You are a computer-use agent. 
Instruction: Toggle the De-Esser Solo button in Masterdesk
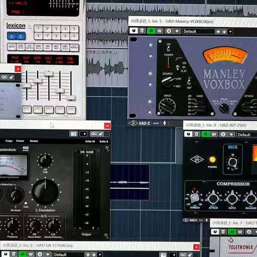pos(26,203)
